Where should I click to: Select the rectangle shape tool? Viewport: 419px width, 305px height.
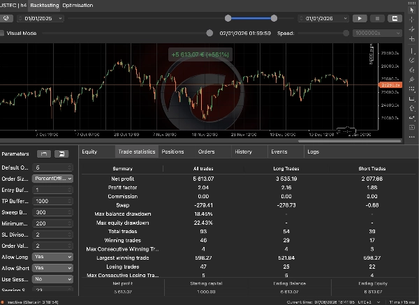(x=412, y=99)
